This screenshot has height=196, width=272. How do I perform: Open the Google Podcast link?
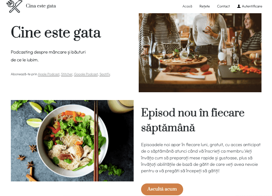[x=86, y=74]
